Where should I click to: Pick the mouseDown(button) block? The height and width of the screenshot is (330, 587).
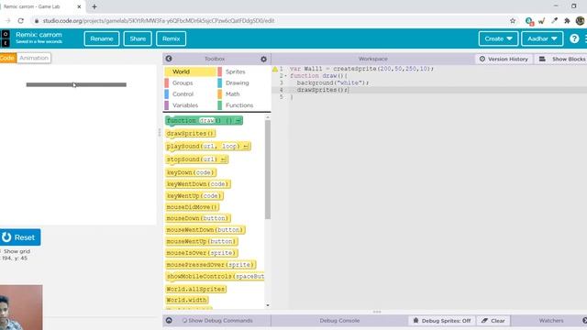[x=198, y=218]
